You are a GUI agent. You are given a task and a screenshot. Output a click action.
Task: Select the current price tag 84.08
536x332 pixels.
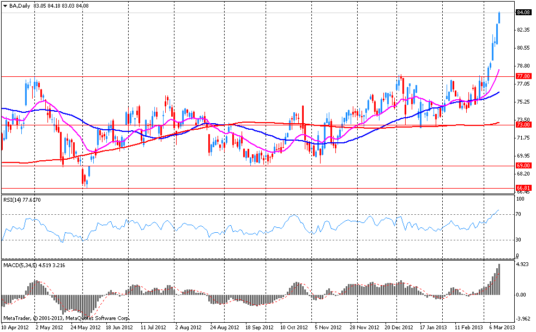tap(523, 12)
